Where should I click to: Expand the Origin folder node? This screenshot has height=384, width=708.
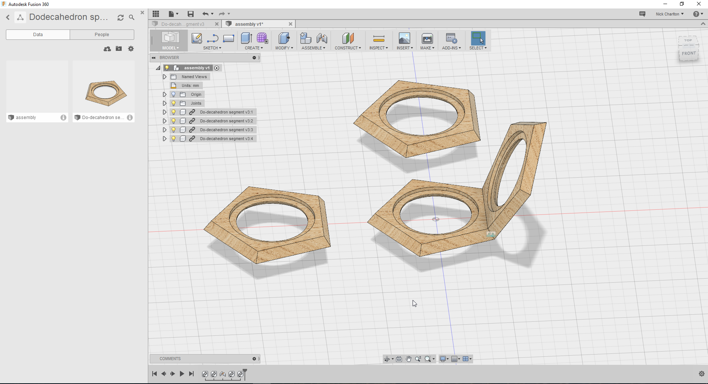(x=164, y=94)
